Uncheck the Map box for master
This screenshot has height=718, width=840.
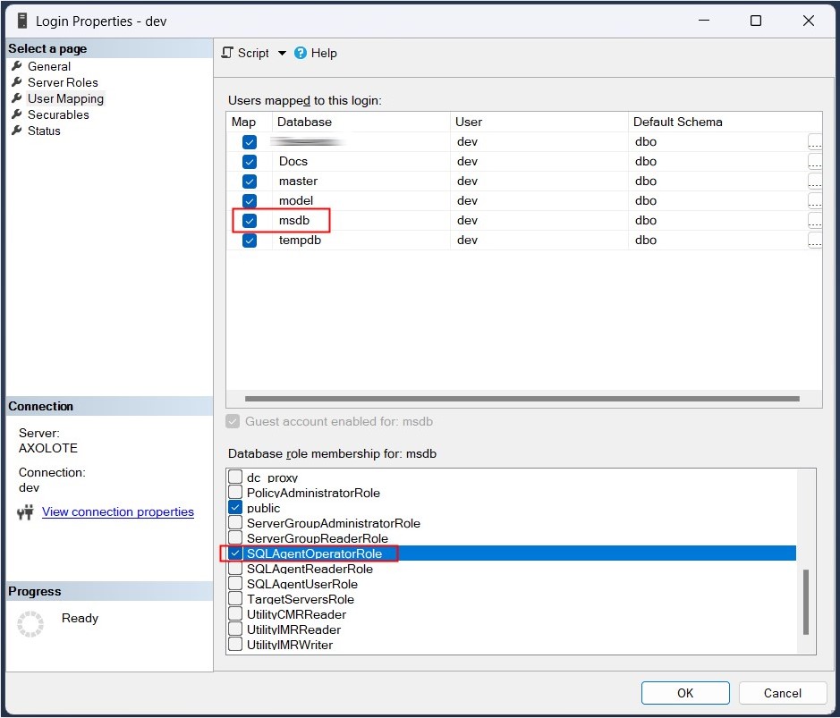tap(250, 182)
